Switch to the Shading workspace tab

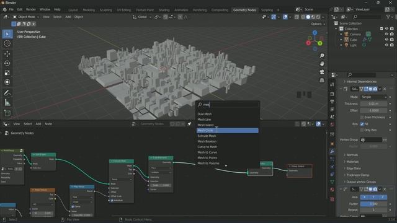tap(164, 10)
